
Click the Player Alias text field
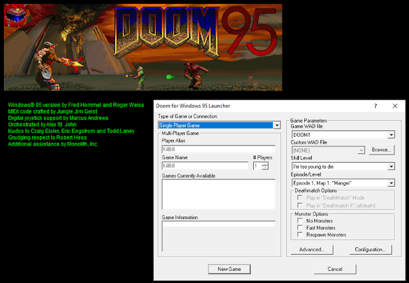click(x=219, y=149)
